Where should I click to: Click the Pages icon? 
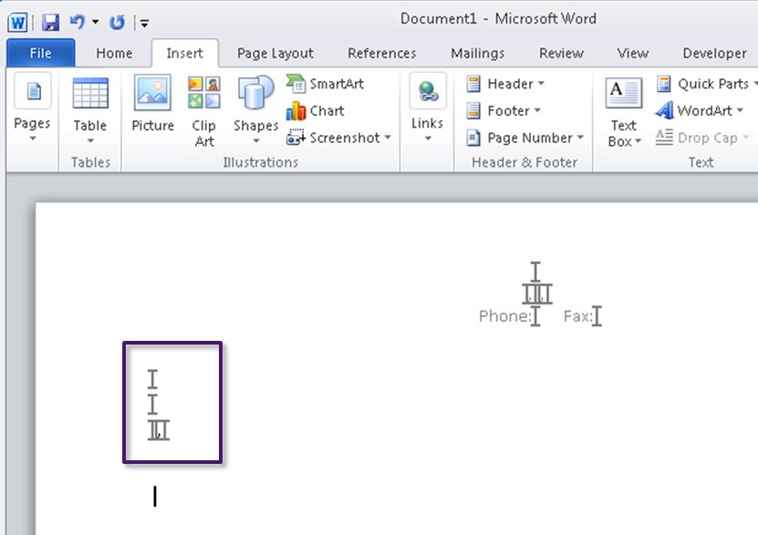click(33, 91)
